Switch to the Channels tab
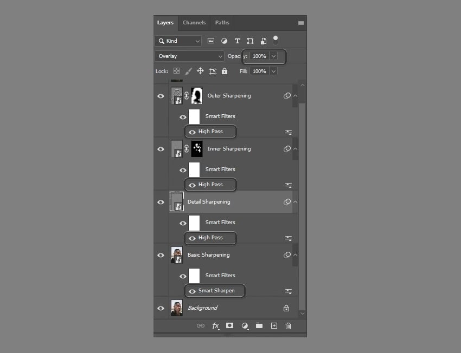 click(194, 23)
